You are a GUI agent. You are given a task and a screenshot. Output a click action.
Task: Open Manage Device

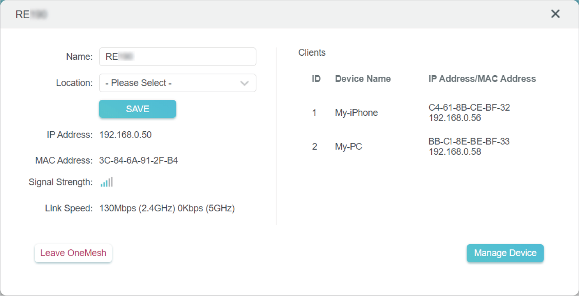(505, 253)
